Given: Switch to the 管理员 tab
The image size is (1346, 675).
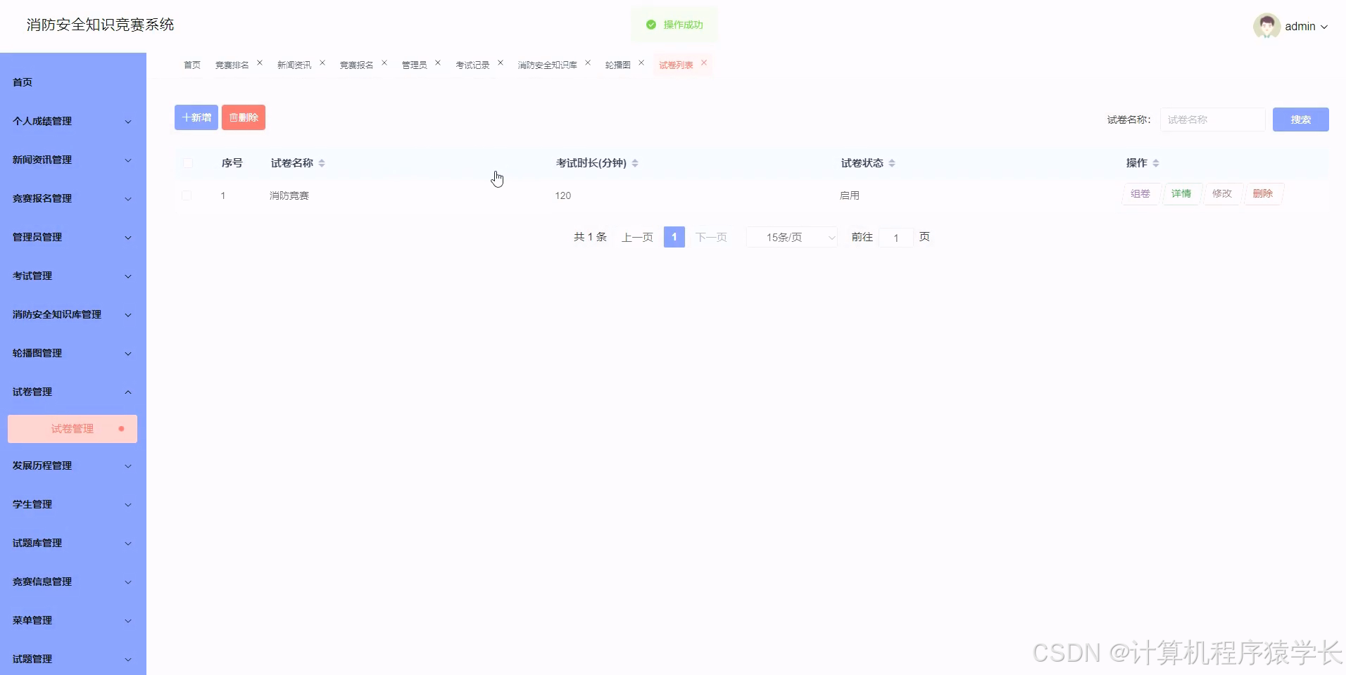Looking at the screenshot, I should click(x=415, y=65).
